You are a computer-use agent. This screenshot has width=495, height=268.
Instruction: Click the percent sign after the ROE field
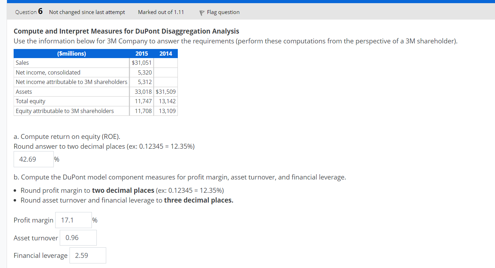point(56,159)
